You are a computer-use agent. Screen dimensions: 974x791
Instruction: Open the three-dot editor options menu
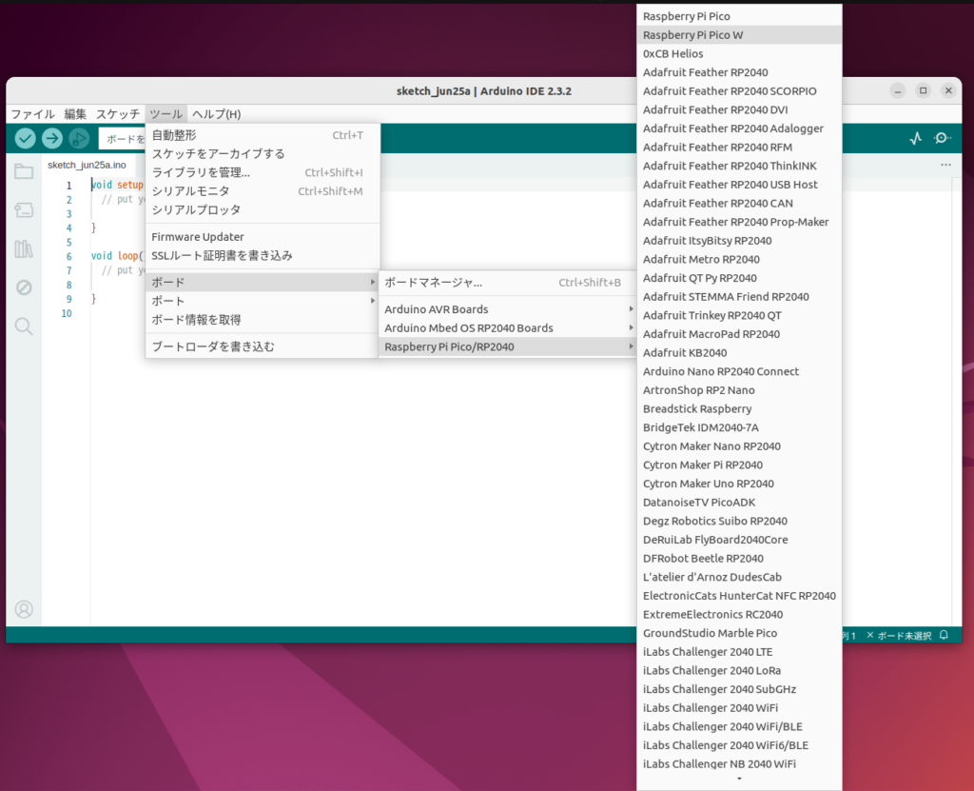(945, 165)
